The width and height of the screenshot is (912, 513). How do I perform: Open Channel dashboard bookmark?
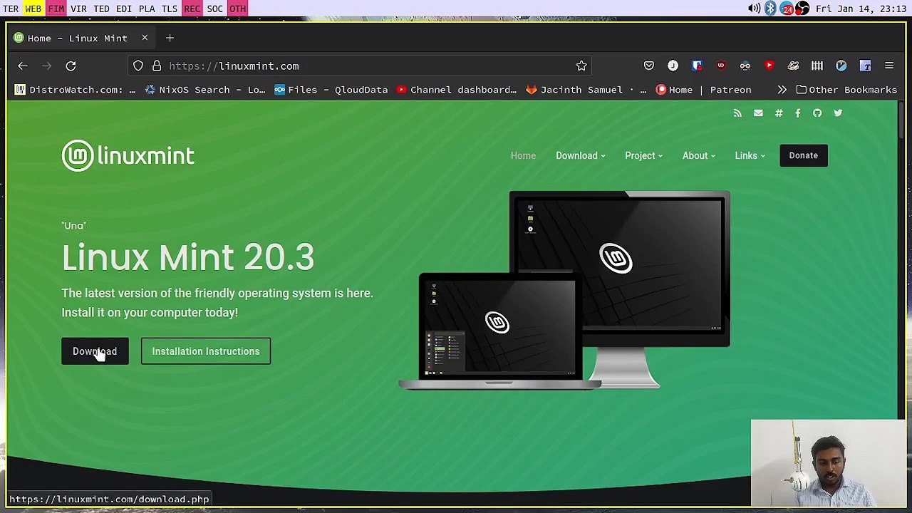pyautogui.click(x=457, y=90)
